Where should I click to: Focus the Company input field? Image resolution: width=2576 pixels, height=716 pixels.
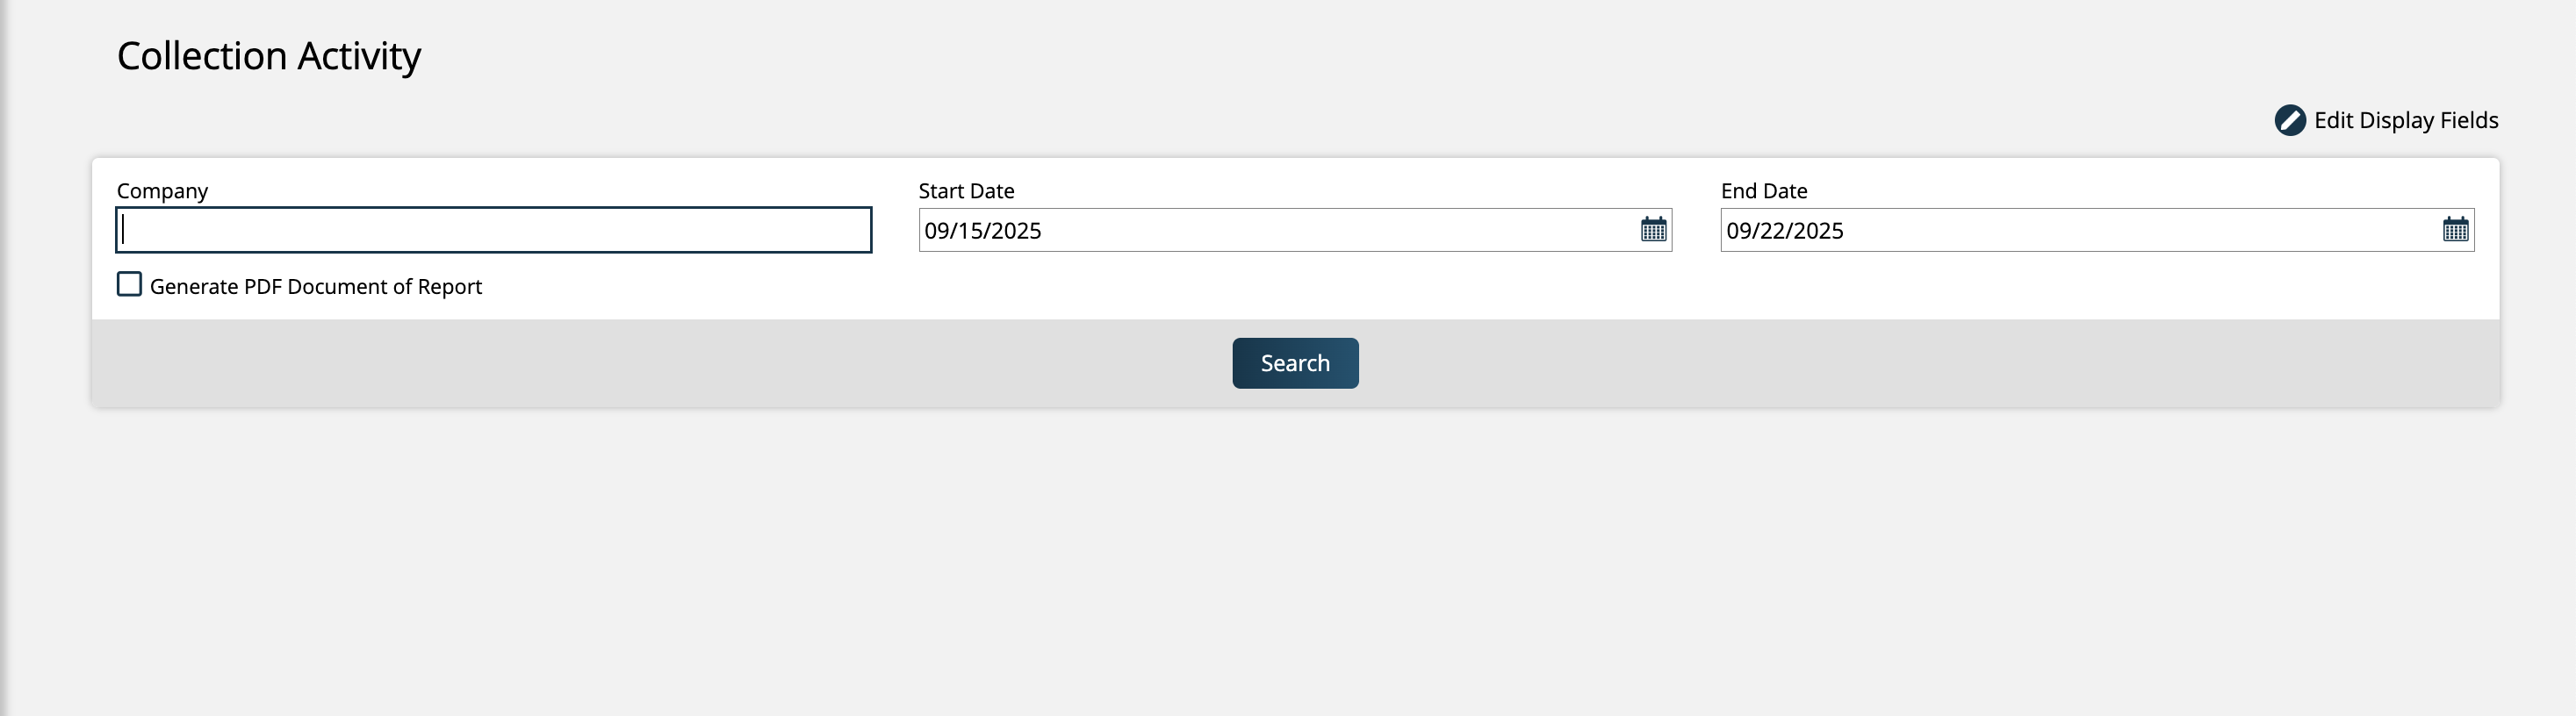pos(493,230)
